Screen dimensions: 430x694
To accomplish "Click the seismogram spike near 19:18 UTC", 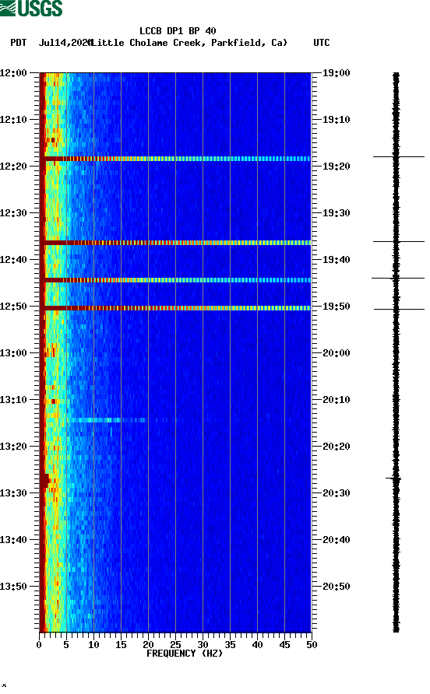I will 399,156.
